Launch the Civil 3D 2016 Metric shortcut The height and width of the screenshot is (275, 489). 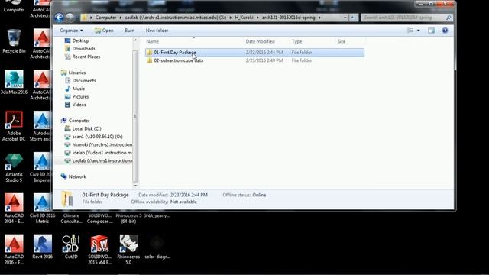point(43,209)
